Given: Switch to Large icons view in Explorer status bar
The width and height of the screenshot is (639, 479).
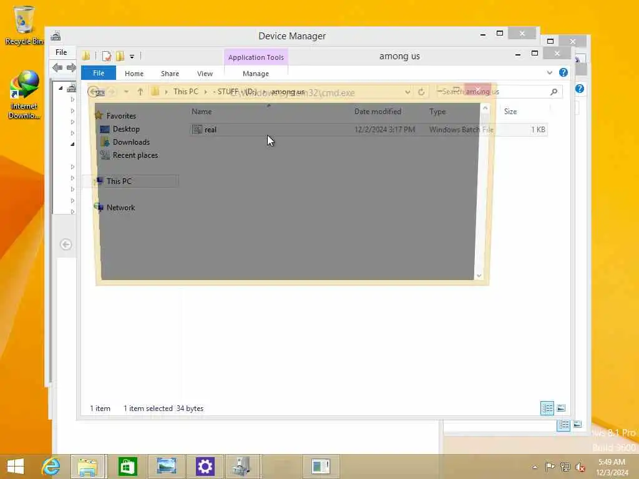Looking at the screenshot, I should (x=561, y=408).
